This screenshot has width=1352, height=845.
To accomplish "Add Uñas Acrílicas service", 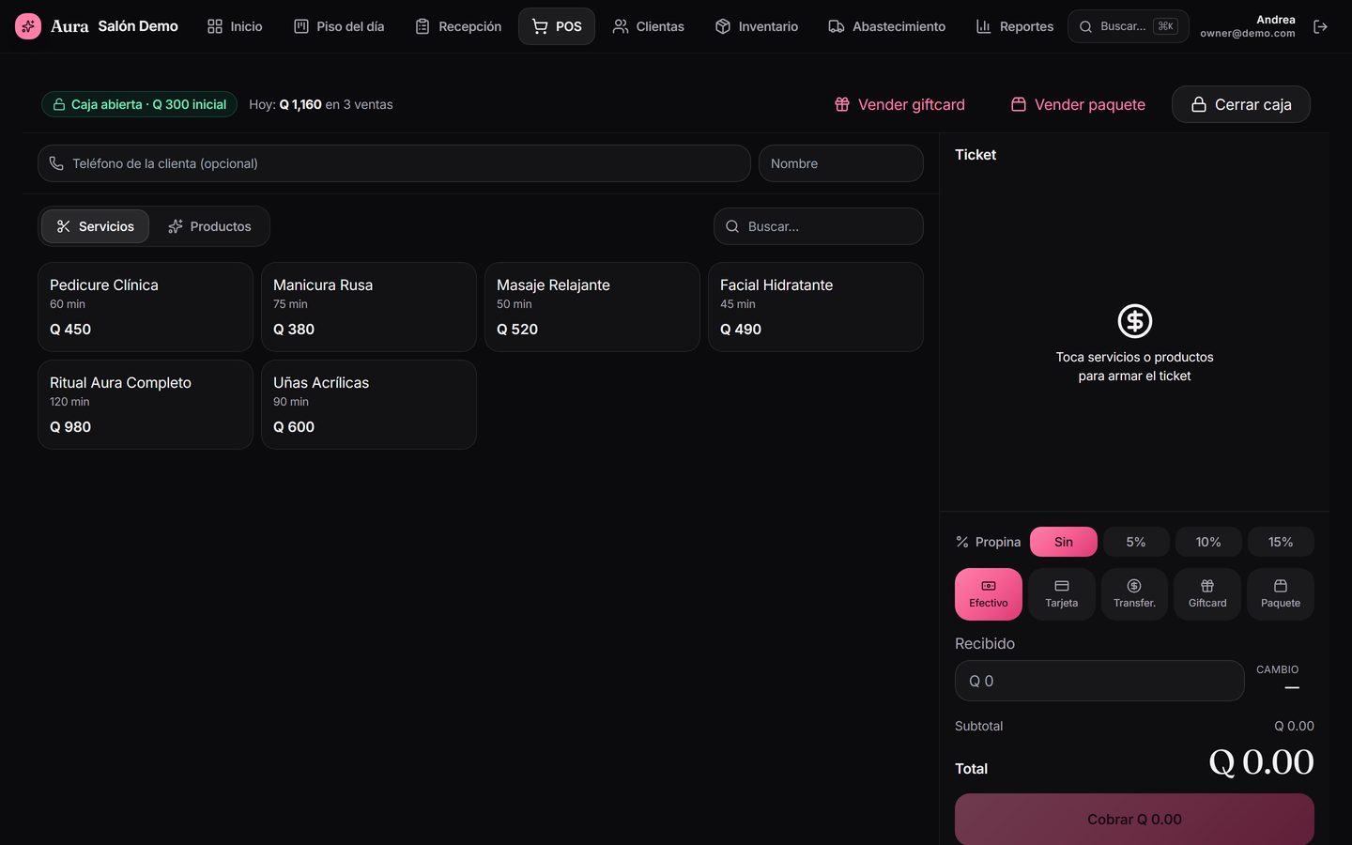I will (369, 405).
